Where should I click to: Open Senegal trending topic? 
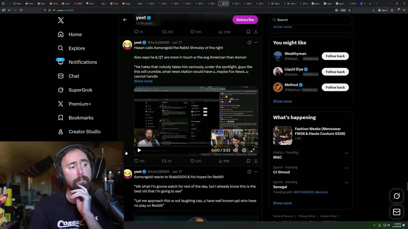pos(280,187)
